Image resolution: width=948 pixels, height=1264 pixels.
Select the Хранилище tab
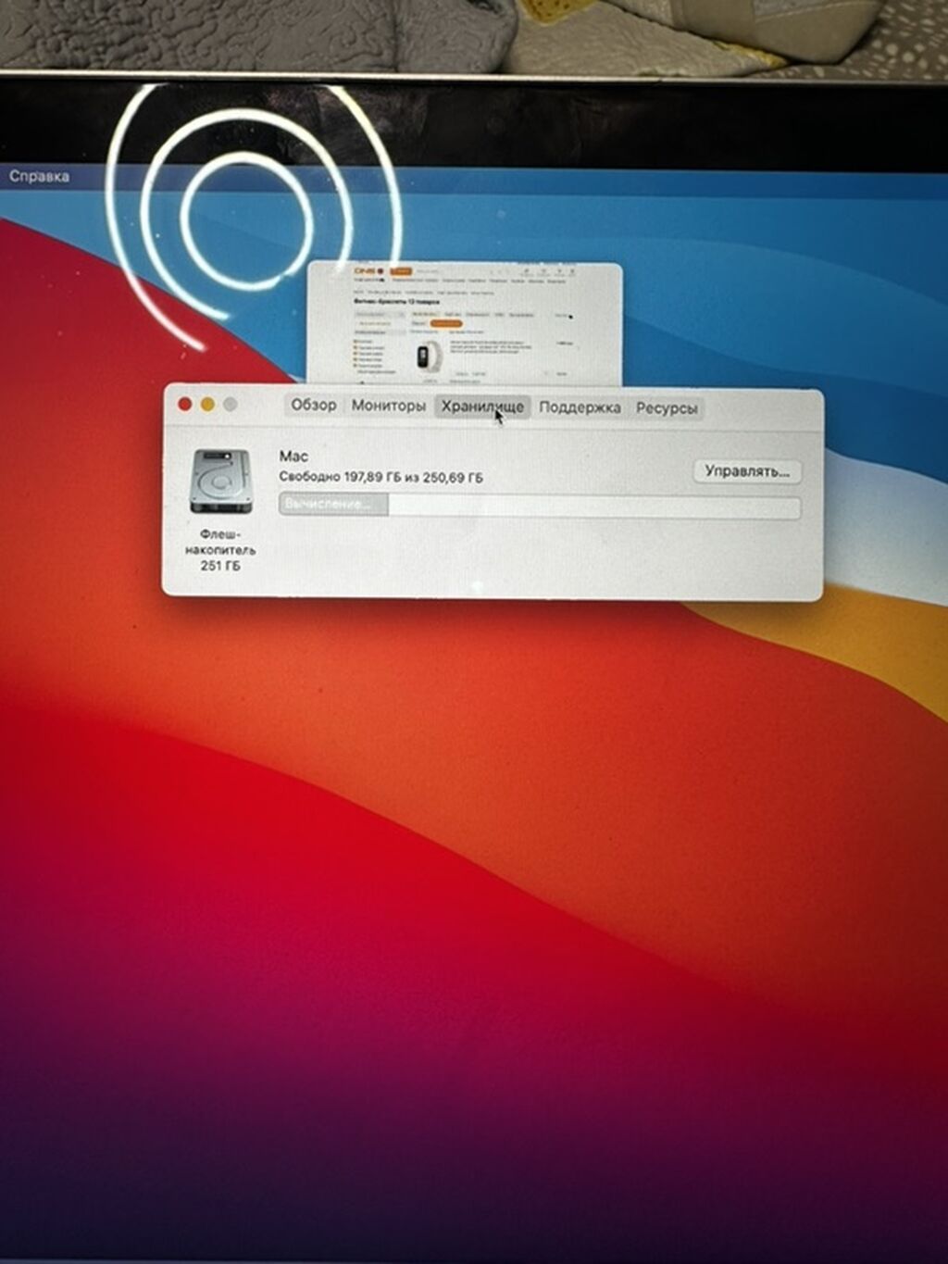tap(482, 407)
